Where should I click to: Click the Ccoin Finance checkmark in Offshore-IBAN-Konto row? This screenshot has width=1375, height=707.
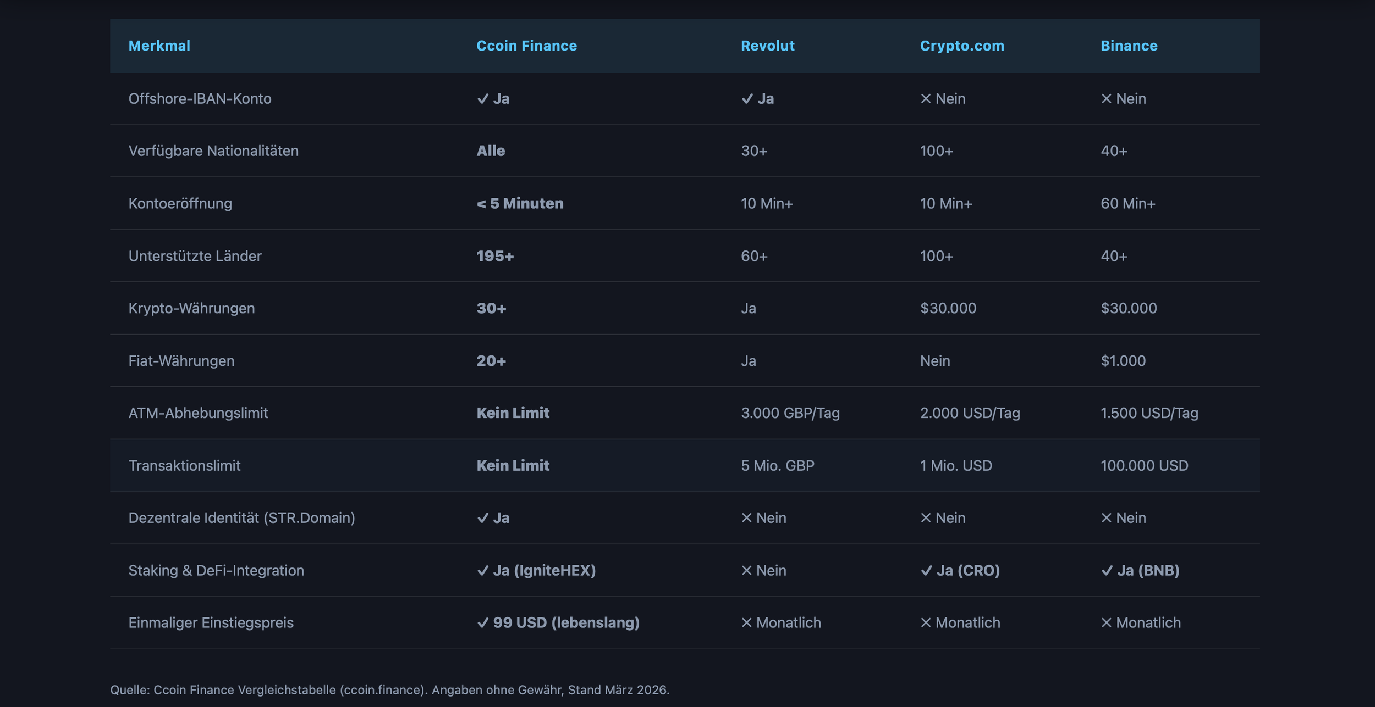click(482, 99)
